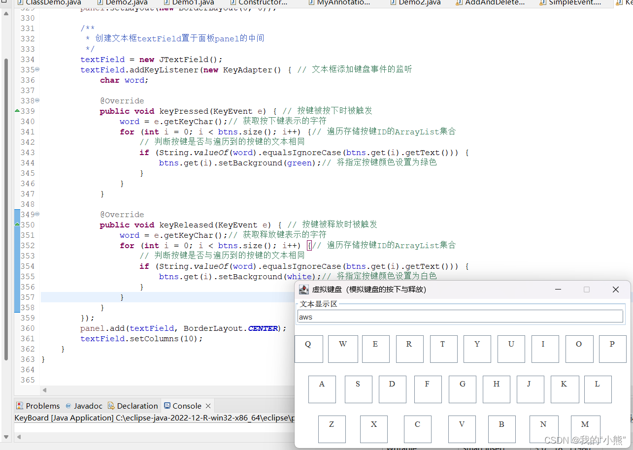Click the Java file icon on AddAndDelete tab

460,2
